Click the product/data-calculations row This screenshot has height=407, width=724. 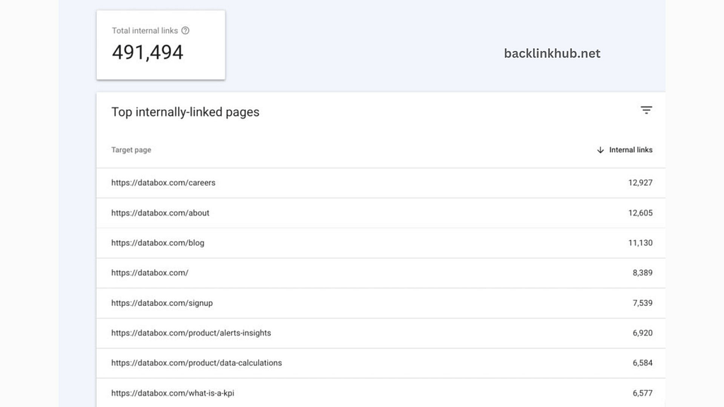(x=196, y=362)
